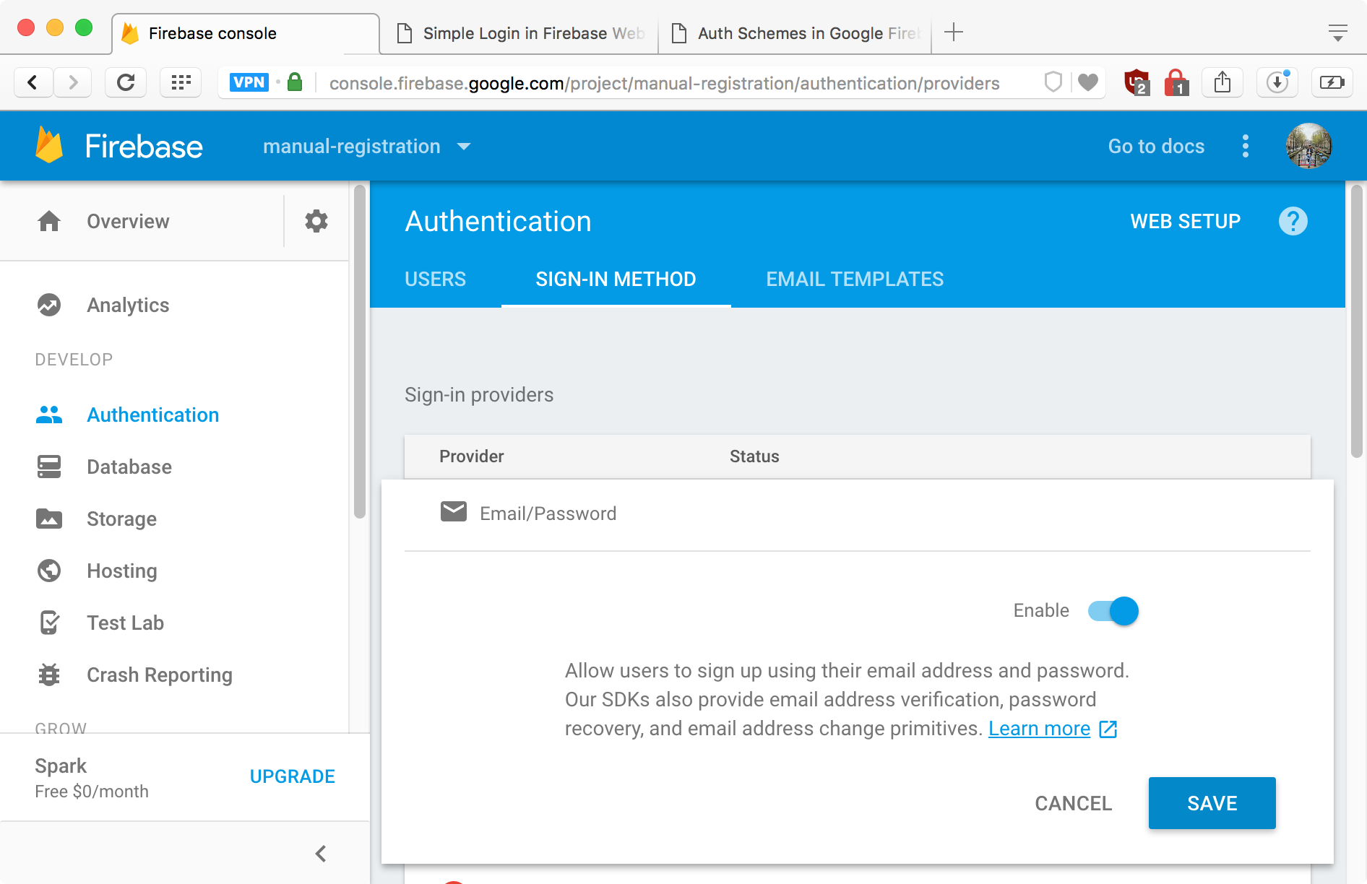Open the help question mark icon
The width and height of the screenshot is (1367, 884).
click(x=1293, y=221)
